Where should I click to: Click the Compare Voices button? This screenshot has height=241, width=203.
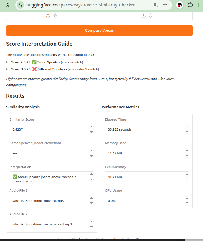(x=99, y=31)
